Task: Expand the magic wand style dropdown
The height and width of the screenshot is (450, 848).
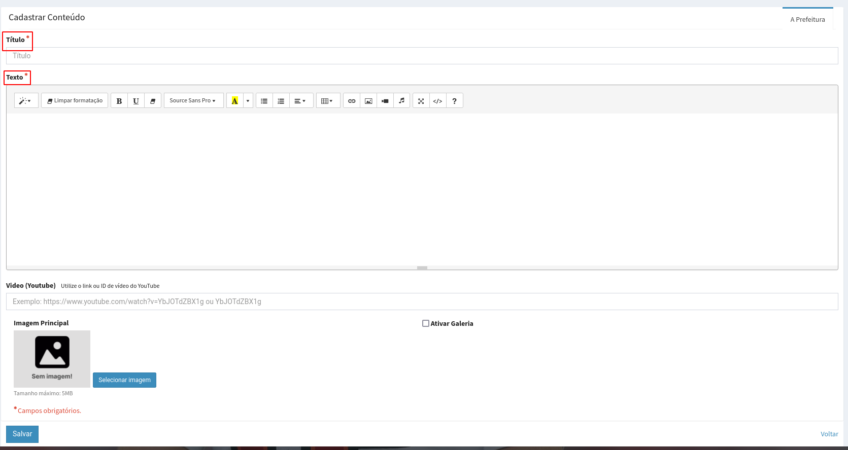Action: (x=26, y=101)
